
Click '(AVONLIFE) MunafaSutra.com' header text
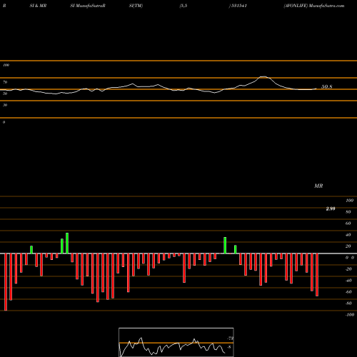[314, 6]
